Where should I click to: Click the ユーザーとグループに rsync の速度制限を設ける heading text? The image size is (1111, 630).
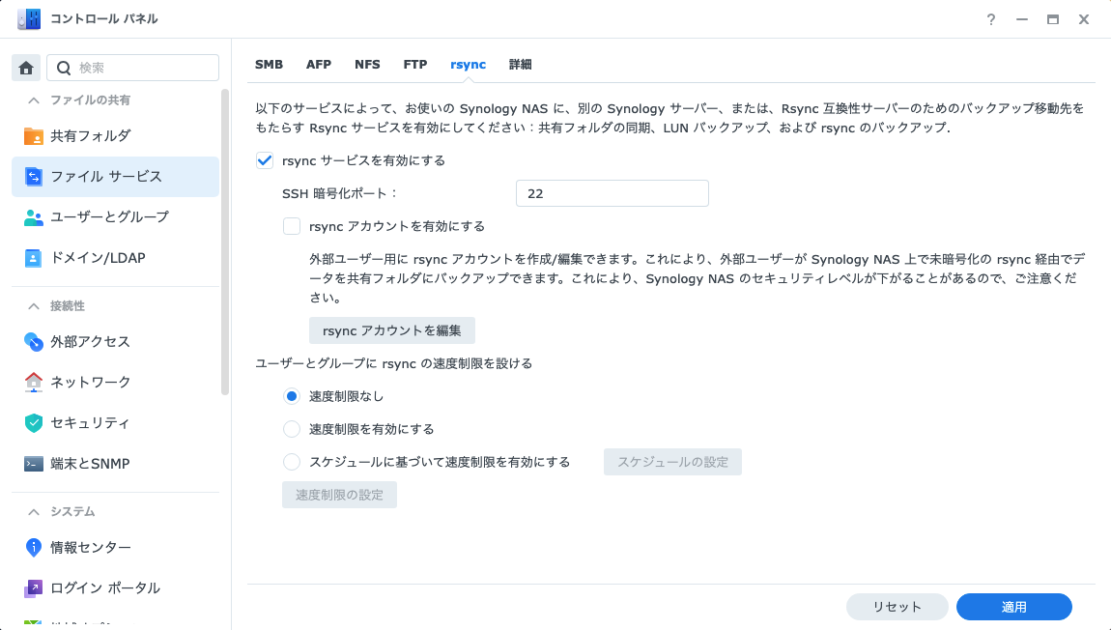click(394, 363)
